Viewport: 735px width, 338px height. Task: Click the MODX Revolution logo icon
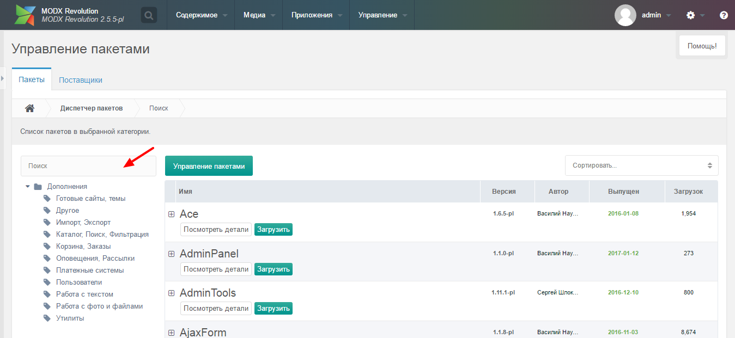coord(25,15)
